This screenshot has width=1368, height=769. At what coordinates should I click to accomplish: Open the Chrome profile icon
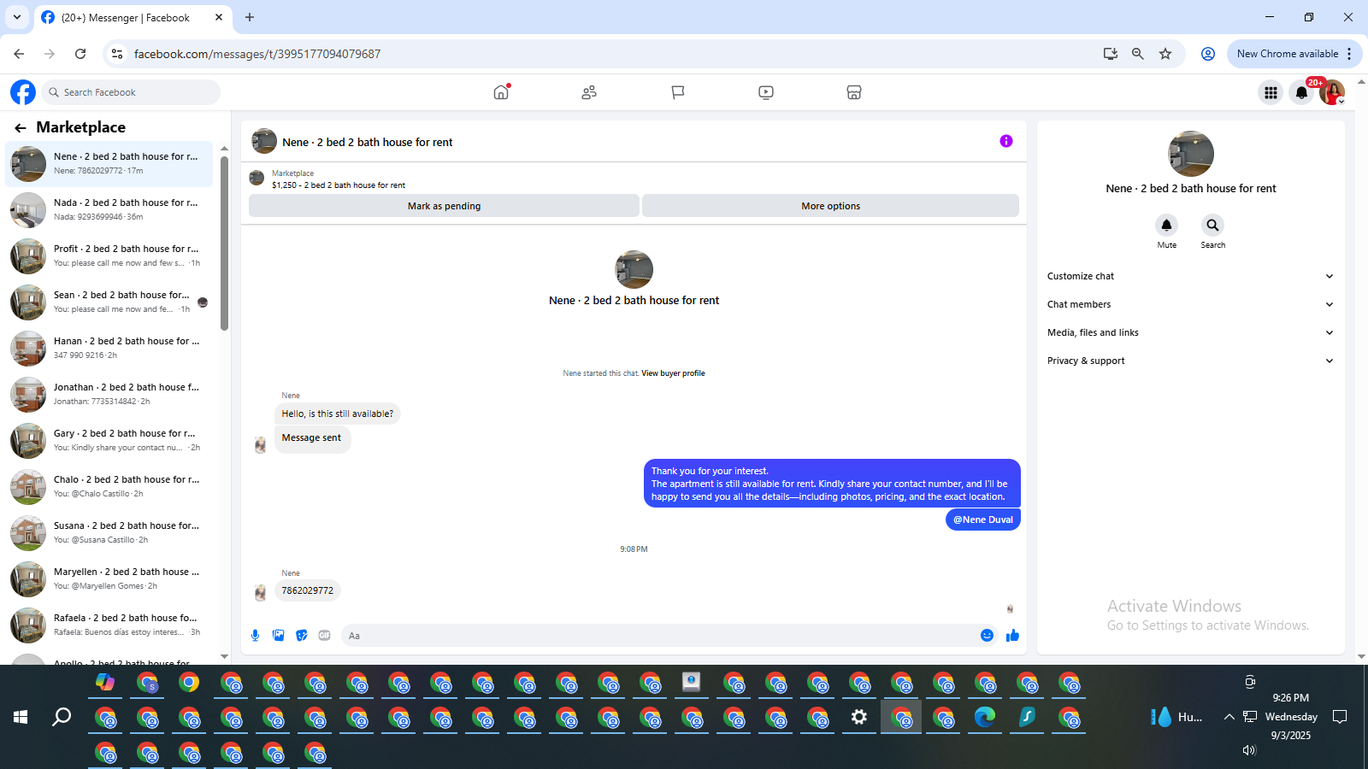[x=1208, y=54]
